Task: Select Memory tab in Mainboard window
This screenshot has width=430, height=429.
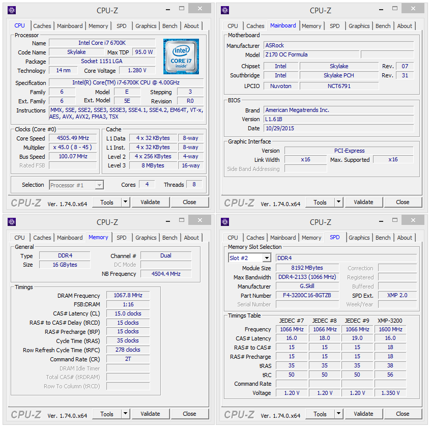Action: point(311,26)
